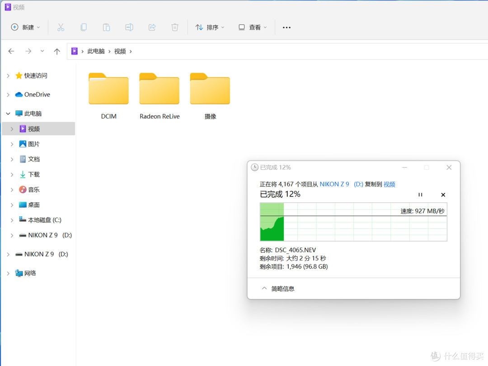Click the Rename icon in toolbar
The width and height of the screenshot is (488, 366).
(x=129, y=28)
